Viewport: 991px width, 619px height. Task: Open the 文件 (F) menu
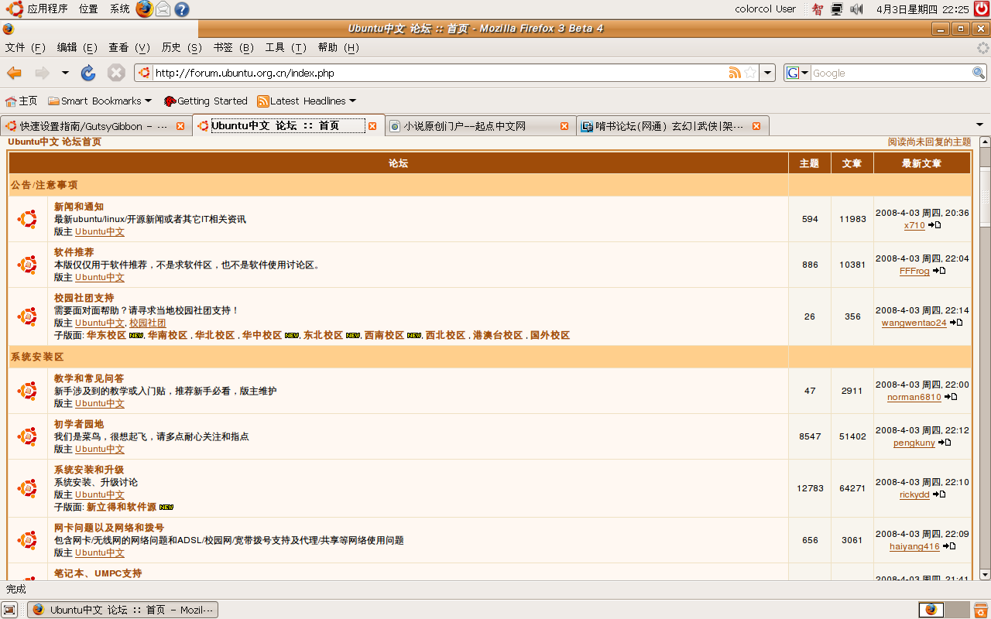click(26, 47)
